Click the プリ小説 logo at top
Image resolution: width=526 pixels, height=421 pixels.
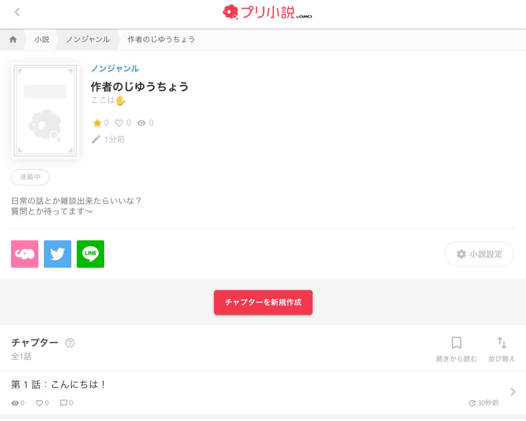click(x=267, y=12)
